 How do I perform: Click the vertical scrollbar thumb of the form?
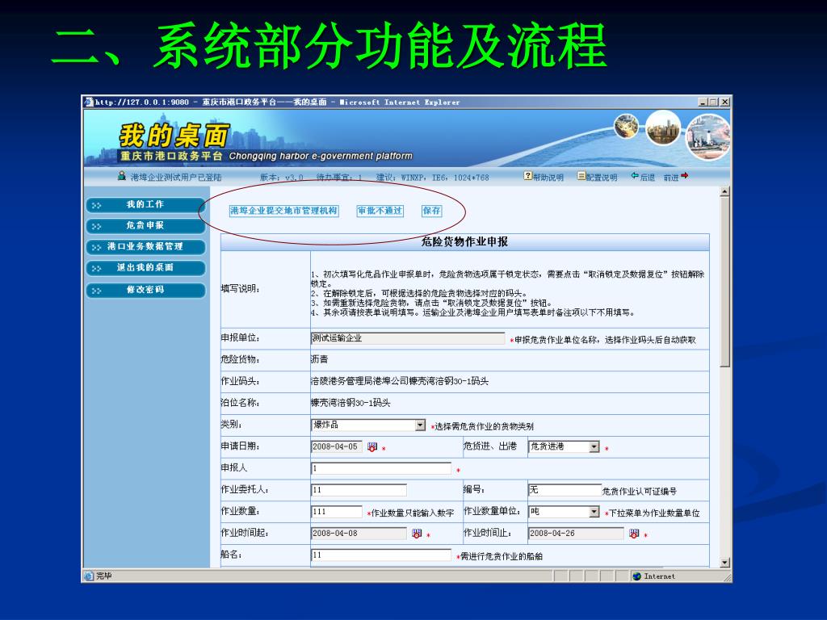(x=725, y=282)
